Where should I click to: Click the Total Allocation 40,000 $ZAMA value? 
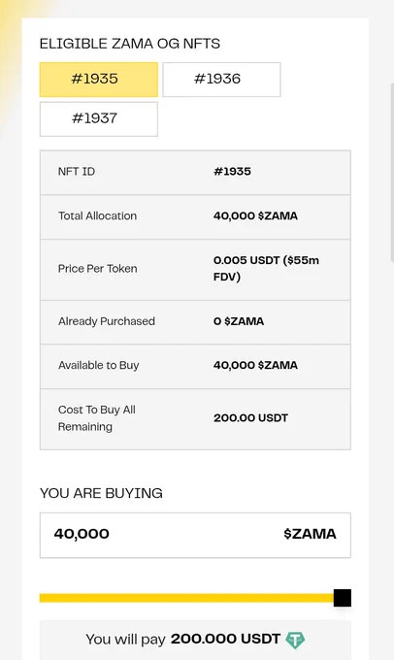tap(255, 215)
